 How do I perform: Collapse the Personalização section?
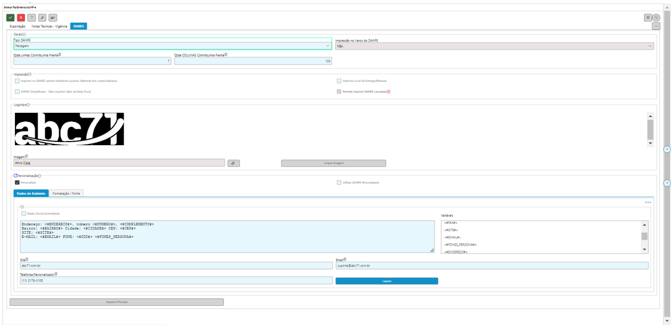(x=41, y=176)
